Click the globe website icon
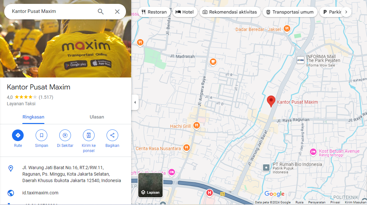 coord(11,193)
